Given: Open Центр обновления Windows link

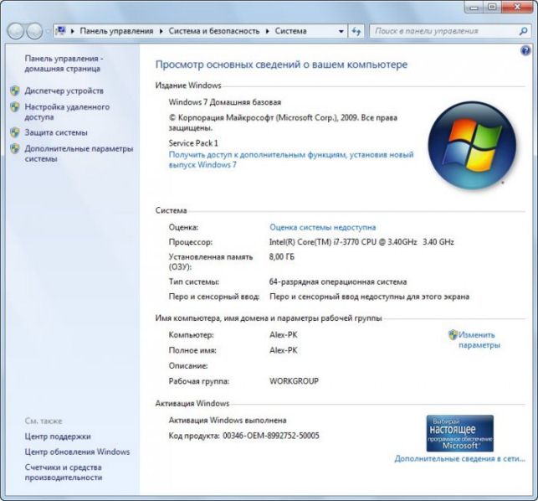Looking at the screenshot, I should pos(77,452).
